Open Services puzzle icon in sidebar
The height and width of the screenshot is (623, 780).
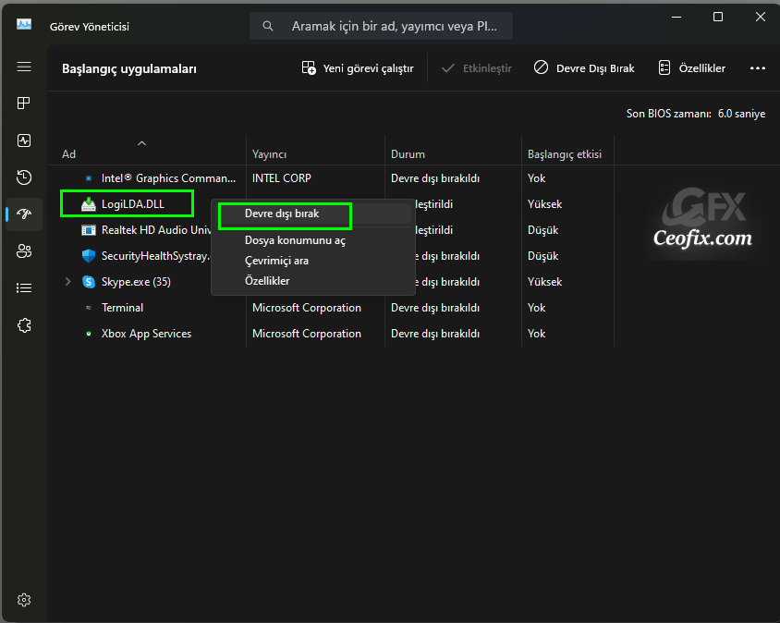(x=24, y=325)
